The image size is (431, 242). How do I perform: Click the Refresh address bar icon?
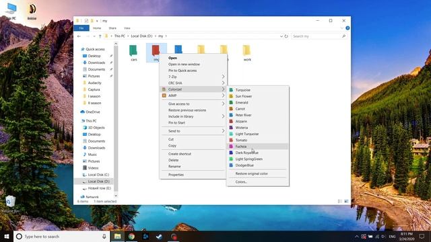pos(286,36)
